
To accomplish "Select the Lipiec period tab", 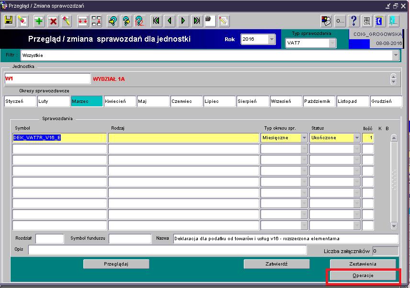I will click(x=220, y=101).
